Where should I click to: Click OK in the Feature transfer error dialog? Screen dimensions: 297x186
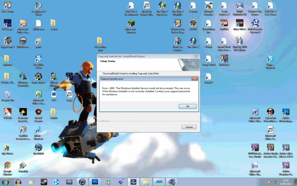tap(188, 106)
